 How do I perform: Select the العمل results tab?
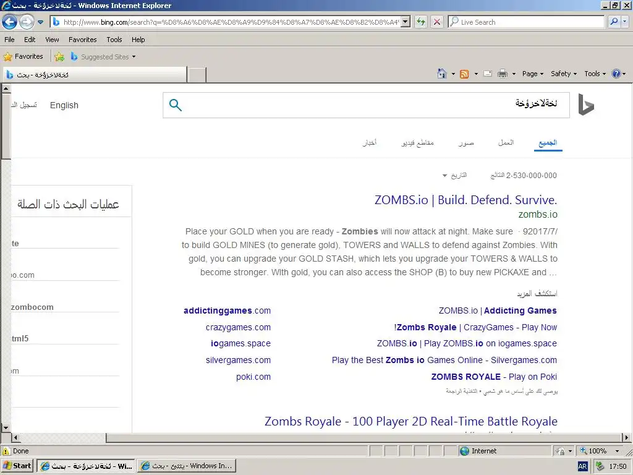pyautogui.click(x=506, y=143)
